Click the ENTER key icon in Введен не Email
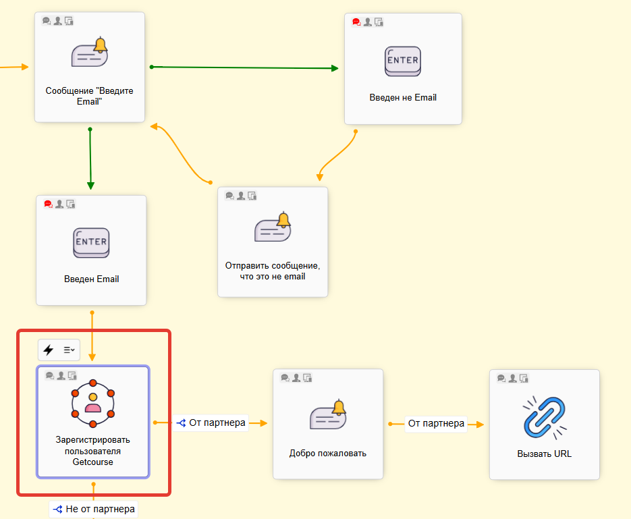This screenshot has height=519, width=631. pyautogui.click(x=402, y=61)
